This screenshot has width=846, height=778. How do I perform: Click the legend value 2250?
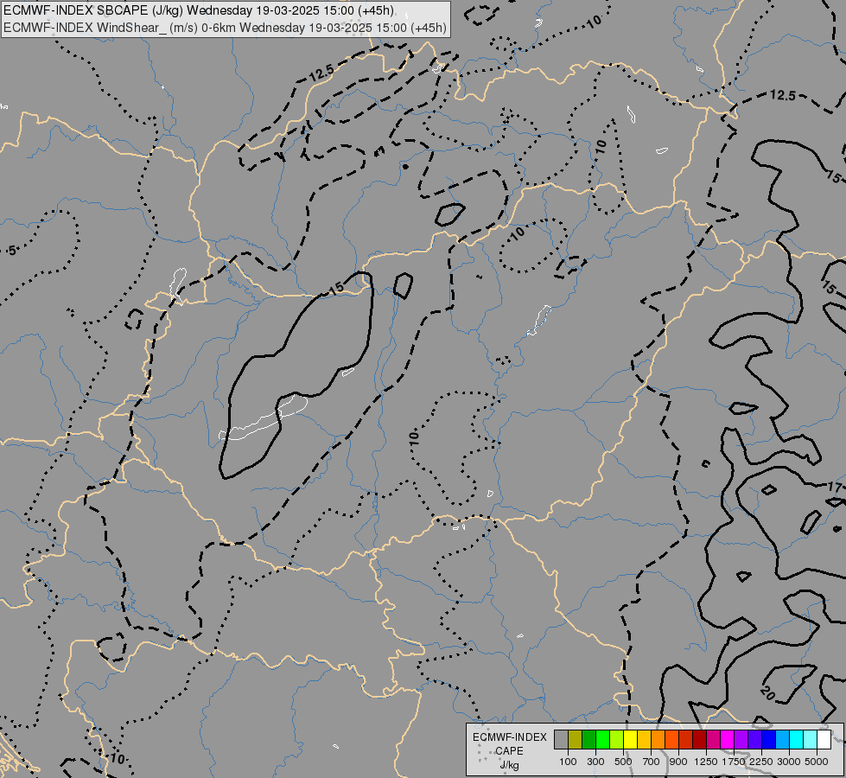tap(762, 762)
